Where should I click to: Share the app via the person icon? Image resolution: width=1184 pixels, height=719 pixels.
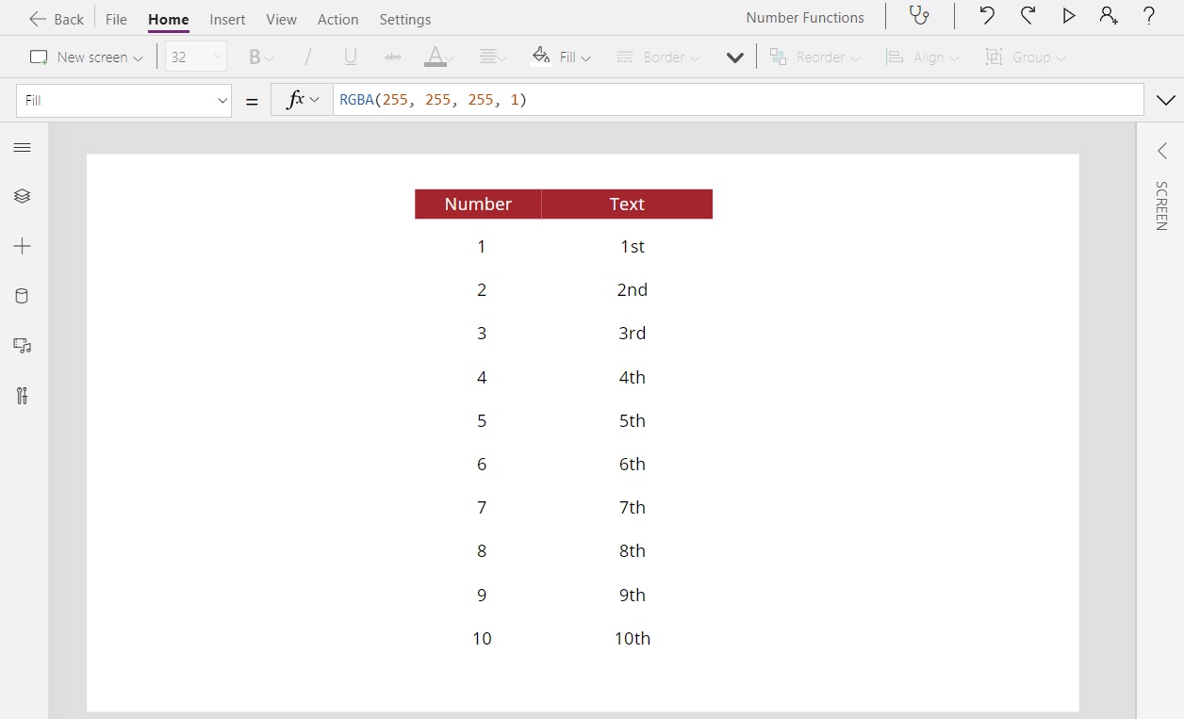tap(1108, 16)
